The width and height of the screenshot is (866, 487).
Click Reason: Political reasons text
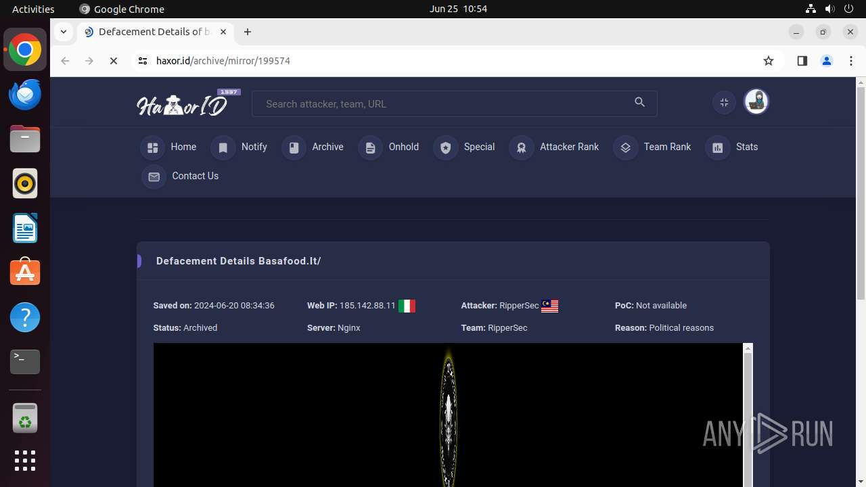[664, 328]
